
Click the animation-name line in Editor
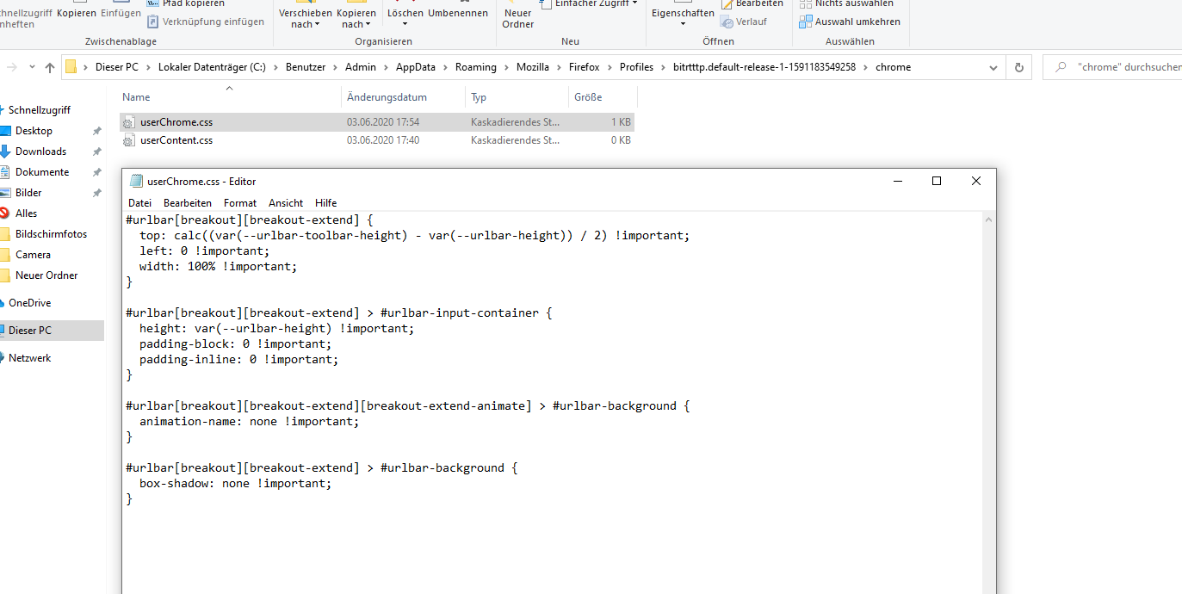[249, 422]
